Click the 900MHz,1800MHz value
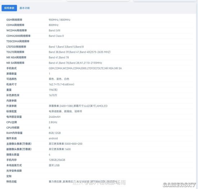Viewport: 198px width, 189px height. click(59, 20)
